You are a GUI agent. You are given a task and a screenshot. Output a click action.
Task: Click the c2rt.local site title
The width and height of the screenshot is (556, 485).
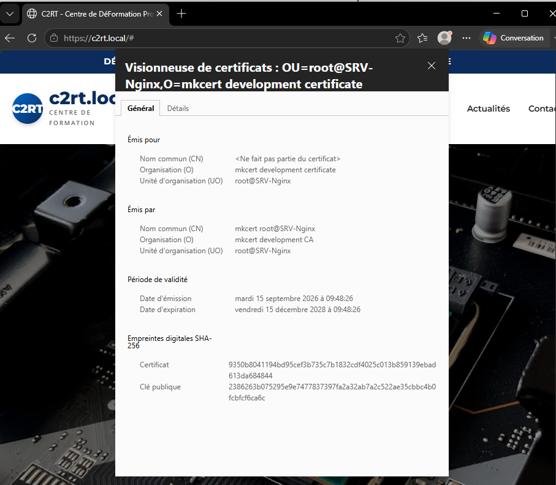[82, 97]
